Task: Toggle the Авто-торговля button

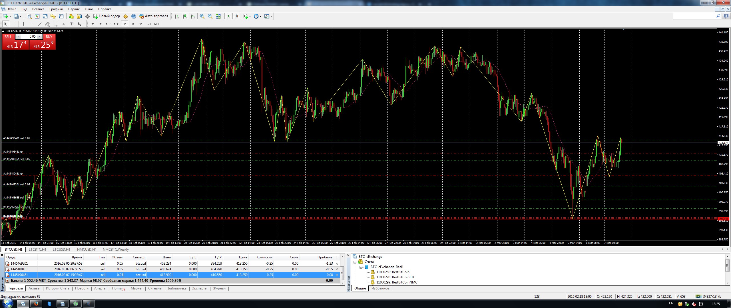Action: point(154,16)
